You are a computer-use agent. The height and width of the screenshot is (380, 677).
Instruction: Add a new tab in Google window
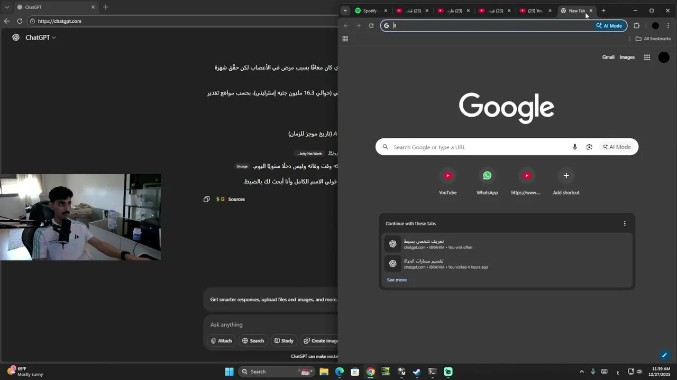603,11
